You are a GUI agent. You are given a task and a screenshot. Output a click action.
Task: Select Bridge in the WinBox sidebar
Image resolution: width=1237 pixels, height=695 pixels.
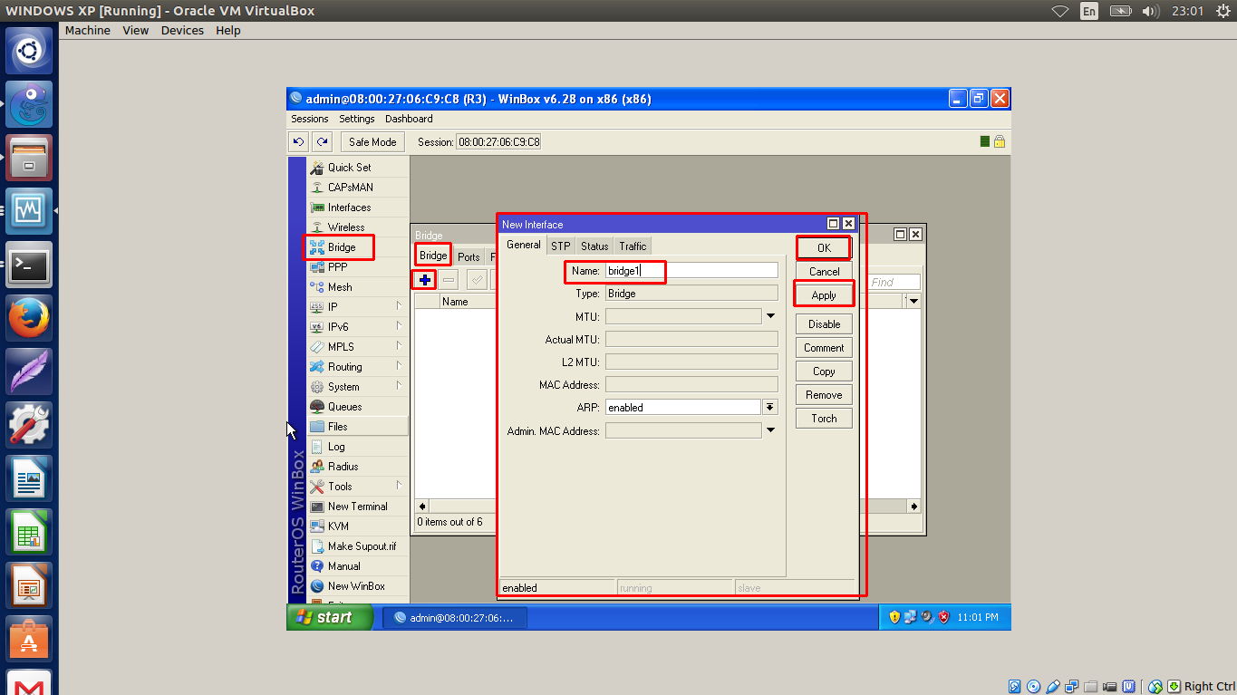coord(342,247)
